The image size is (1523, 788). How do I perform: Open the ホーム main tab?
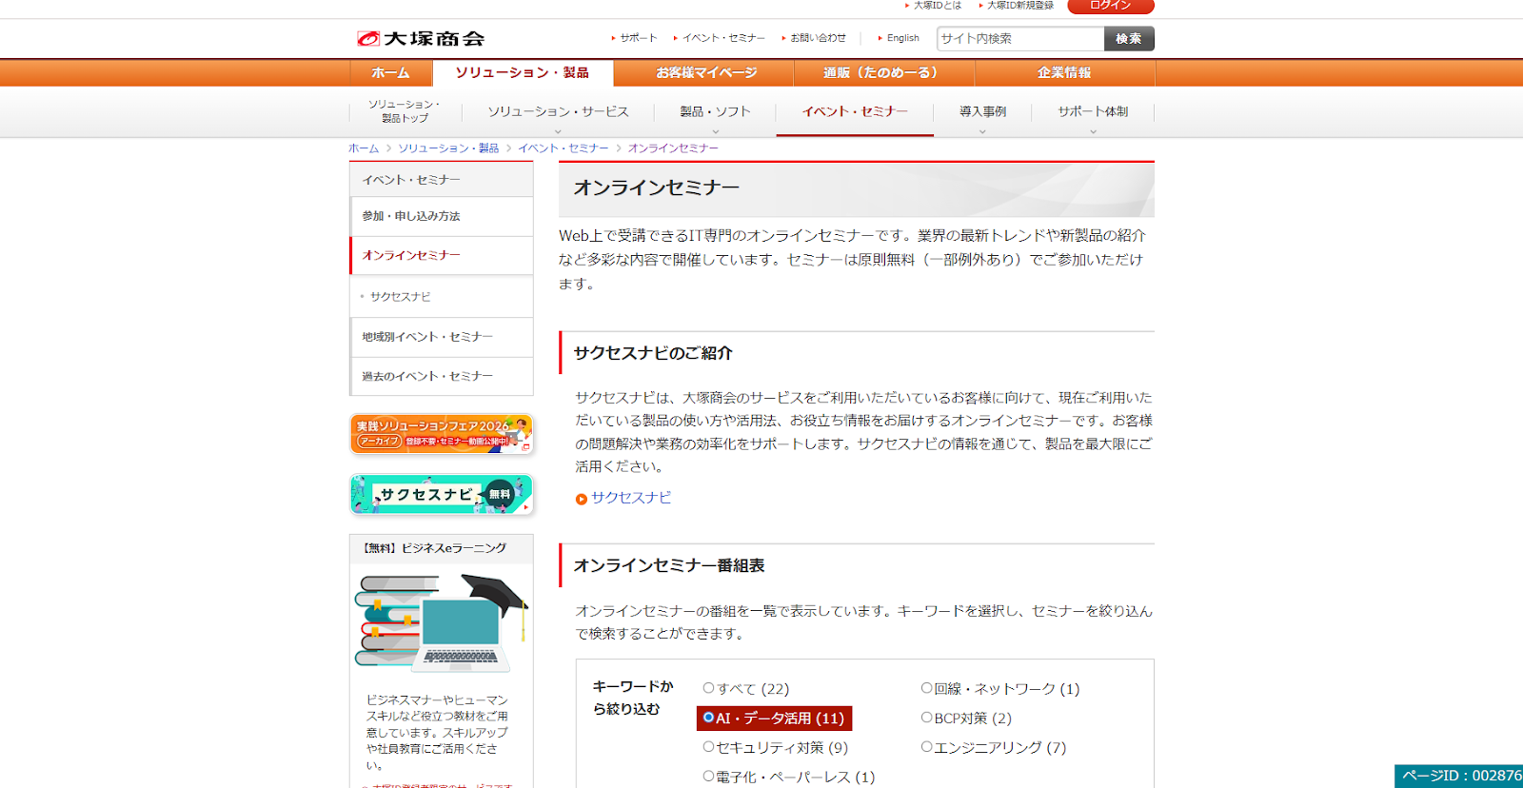(390, 73)
